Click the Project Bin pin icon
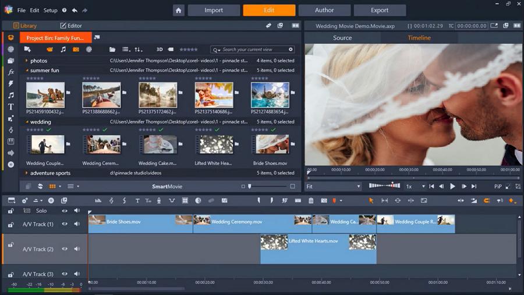The width and height of the screenshot is (524, 295). pyautogui.click(x=97, y=37)
